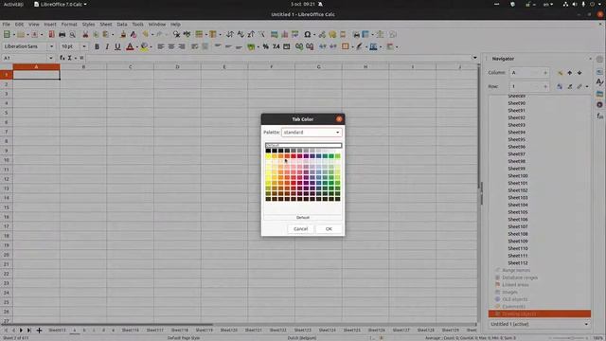Expand the formula bar arrow

(475, 58)
